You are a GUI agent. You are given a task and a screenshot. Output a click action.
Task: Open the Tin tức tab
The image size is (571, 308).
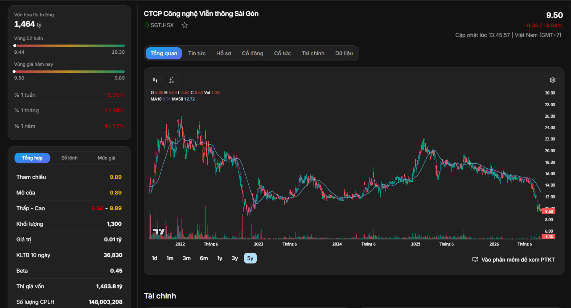[x=197, y=53]
